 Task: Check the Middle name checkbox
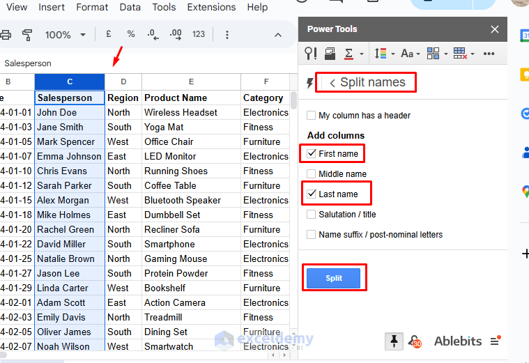pyautogui.click(x=311, y=173)
